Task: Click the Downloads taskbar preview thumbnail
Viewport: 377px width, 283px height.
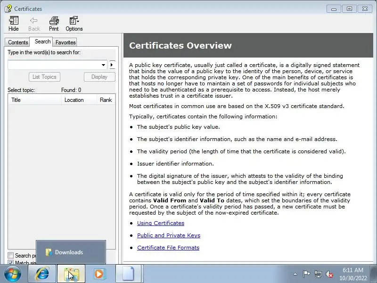Action: click(x=71, y=252)
